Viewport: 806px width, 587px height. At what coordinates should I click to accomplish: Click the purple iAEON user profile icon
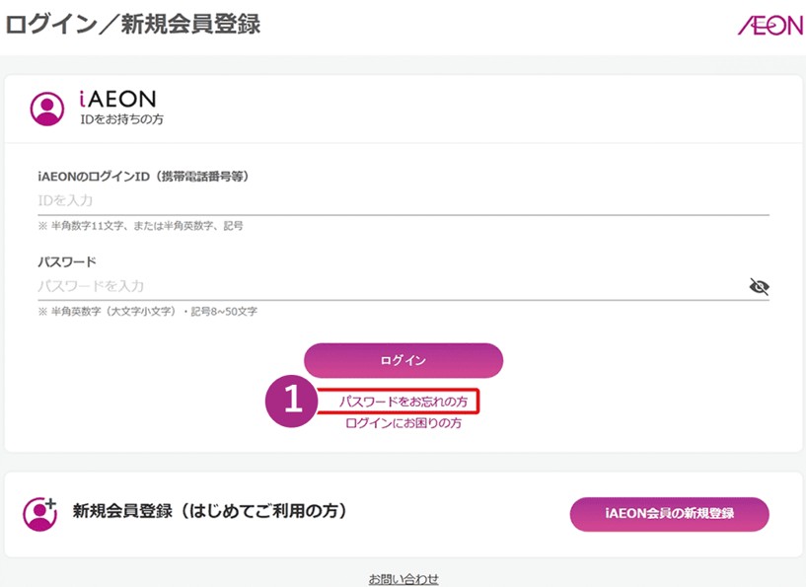(x=46, y=109)
